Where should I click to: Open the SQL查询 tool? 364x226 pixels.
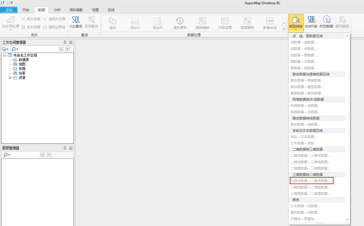point(76,22)
